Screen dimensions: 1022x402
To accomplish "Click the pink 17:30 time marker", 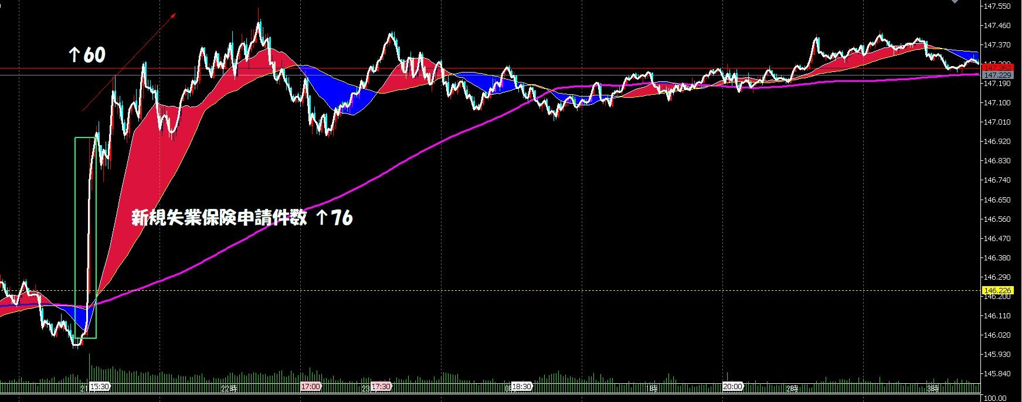I will tap(381, 387).
